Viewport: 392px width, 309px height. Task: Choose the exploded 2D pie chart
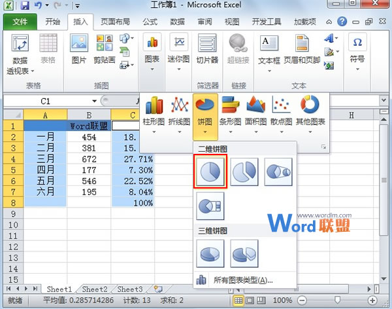tap(244, 172)
